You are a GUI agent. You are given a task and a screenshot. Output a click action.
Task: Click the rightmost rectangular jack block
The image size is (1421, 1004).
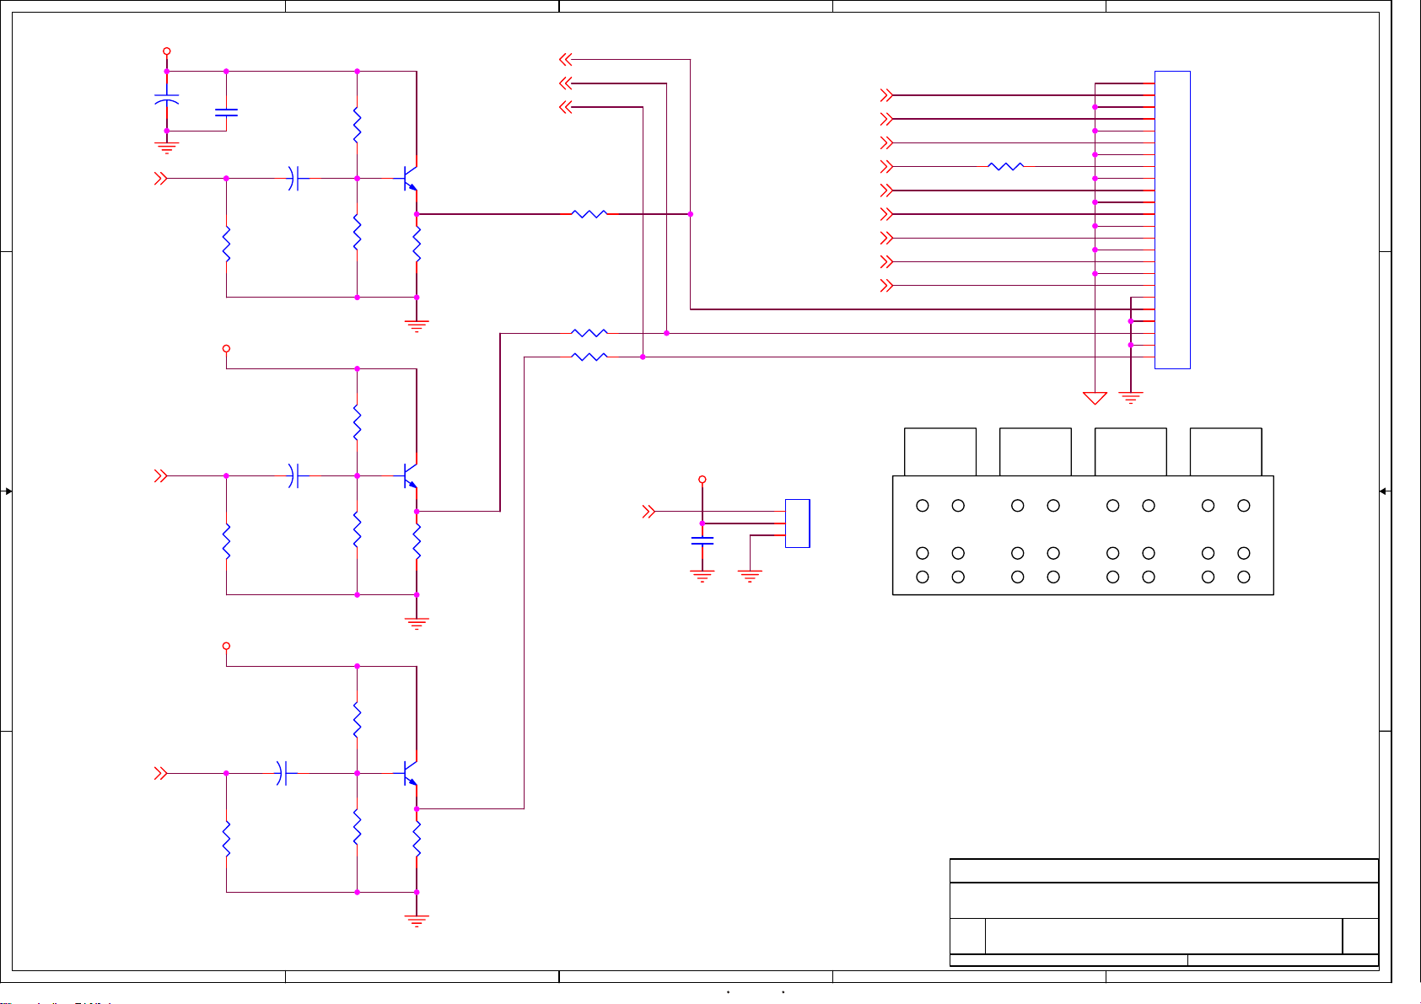click(1225, 452)
